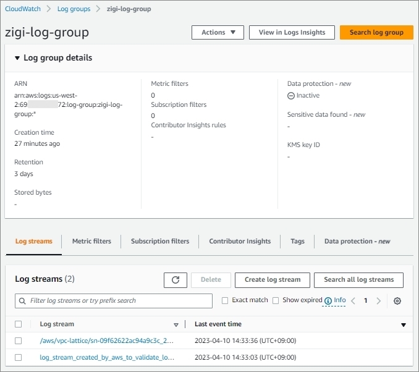The image size is (419, 372).
Task: Click Search all log streams button
Action: coord(358,280)
